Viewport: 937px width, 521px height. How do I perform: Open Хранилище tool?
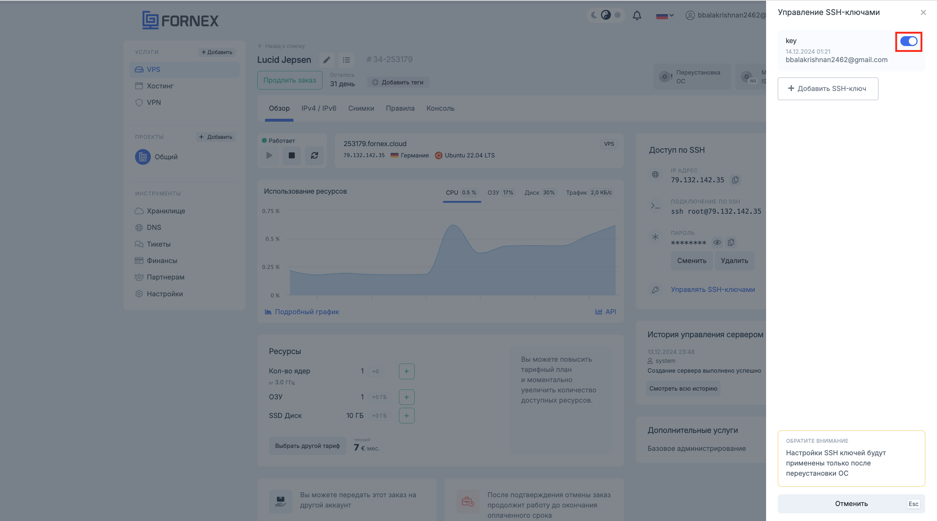coord(160,211)
